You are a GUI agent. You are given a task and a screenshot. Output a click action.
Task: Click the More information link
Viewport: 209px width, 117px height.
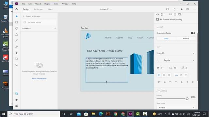pos(39,79)
